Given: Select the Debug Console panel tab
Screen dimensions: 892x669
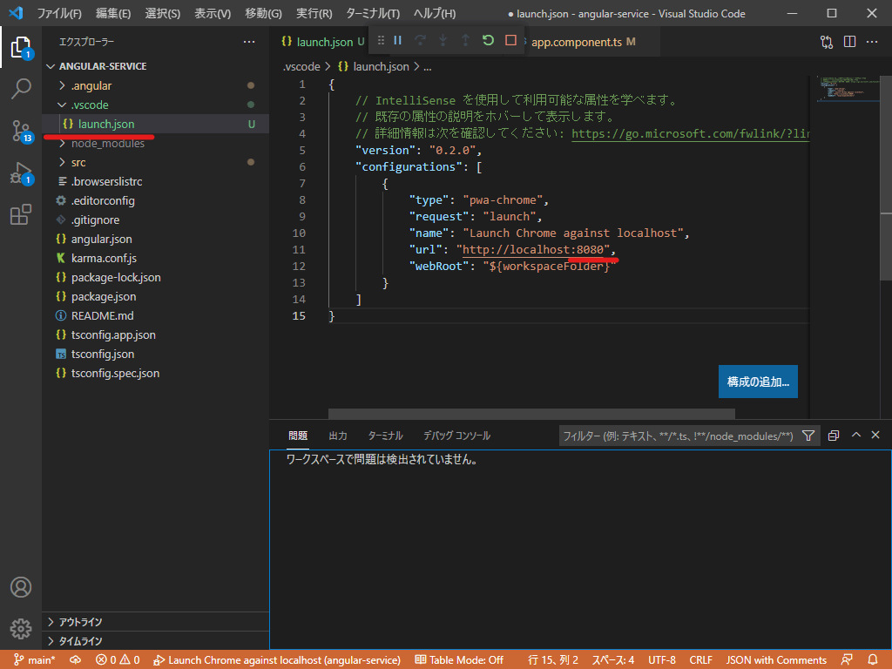Looking at the screenshot, I should [456, 436].
